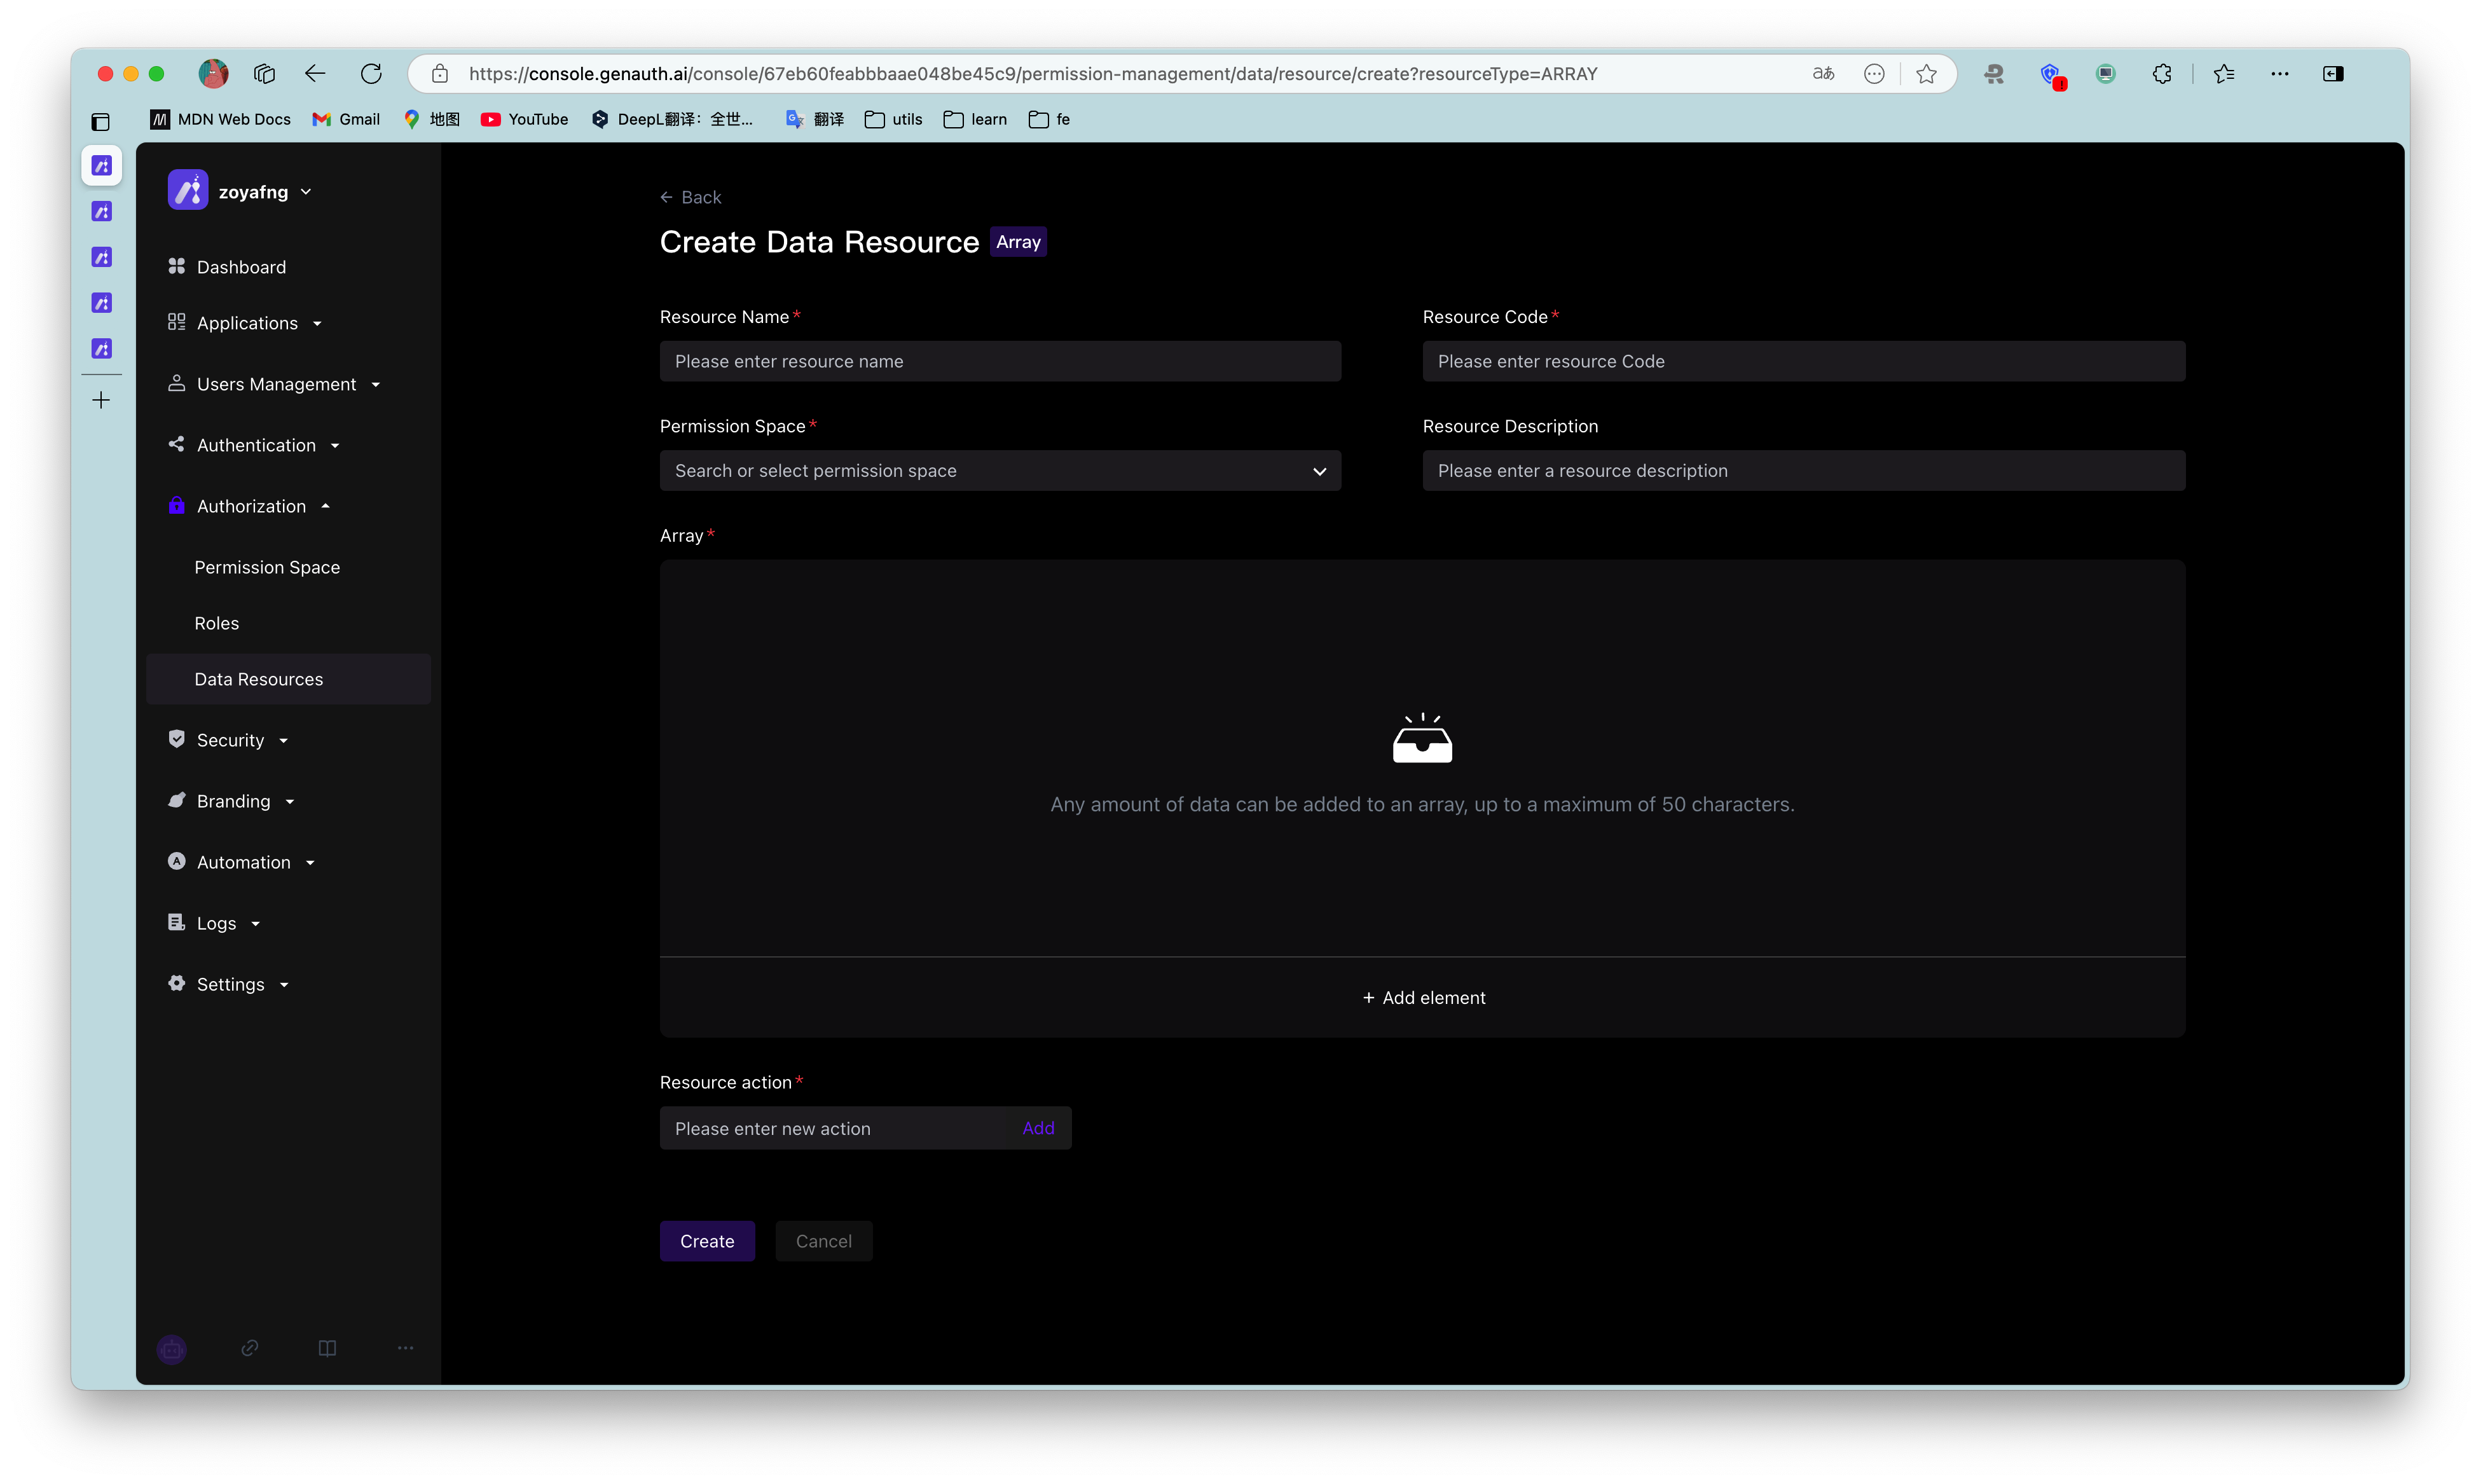Image resolution: width=2481 pixels, height=1484 pixels.
Task: Open Permission Space in sidebar
Action: (x=267, y=567)
